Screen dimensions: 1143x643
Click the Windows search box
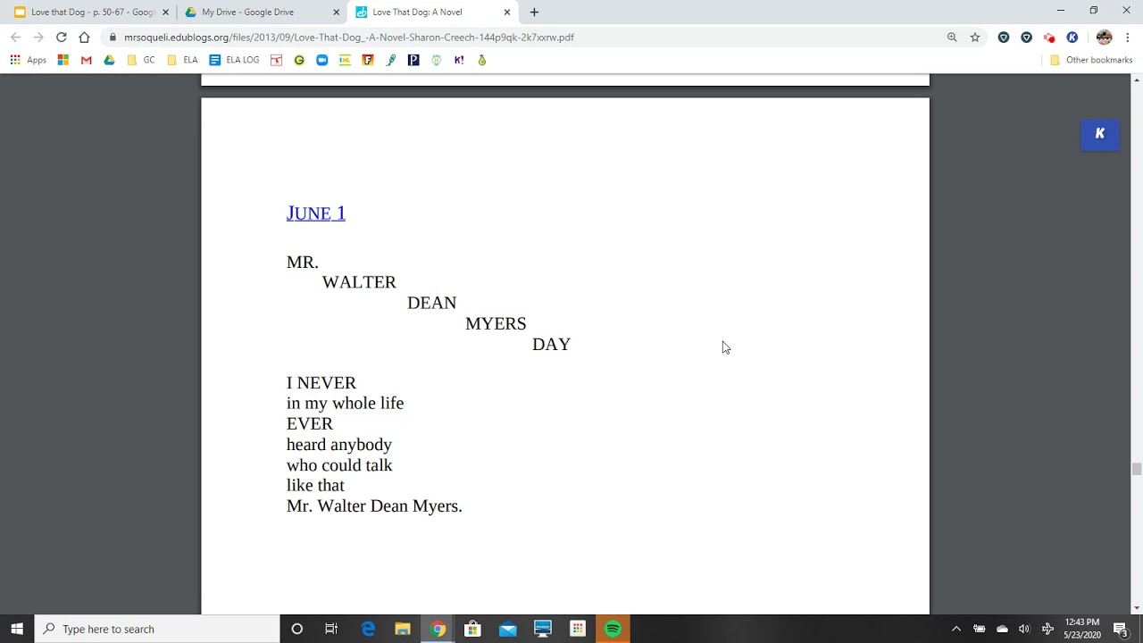pos(157,629)
